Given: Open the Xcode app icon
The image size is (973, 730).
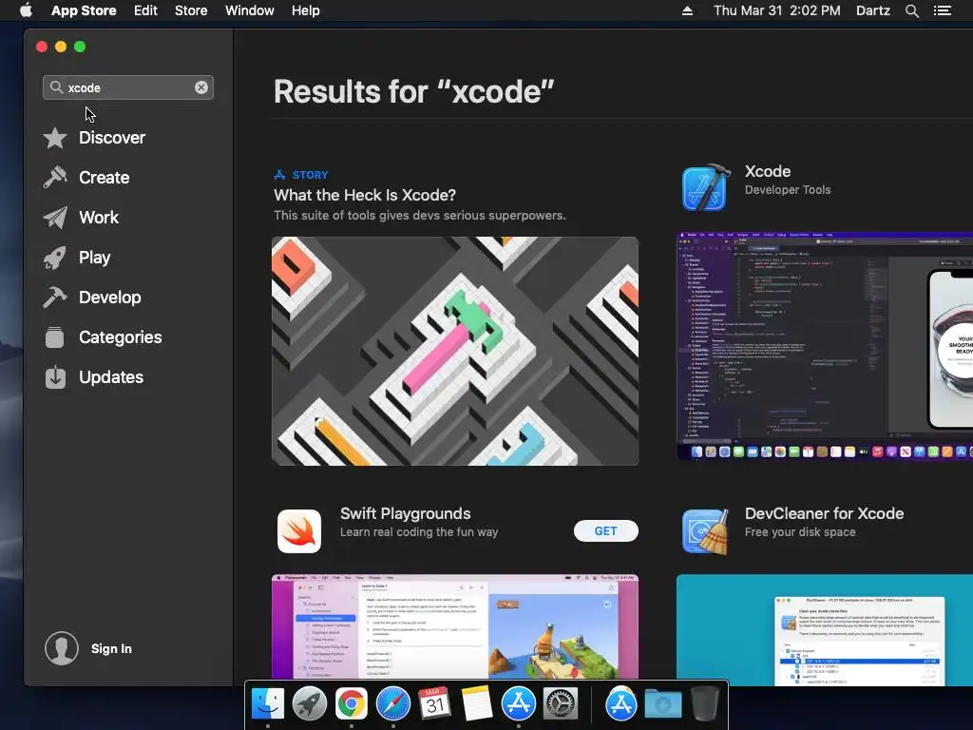Looking at the screenshot, I should tap(706, 188).
